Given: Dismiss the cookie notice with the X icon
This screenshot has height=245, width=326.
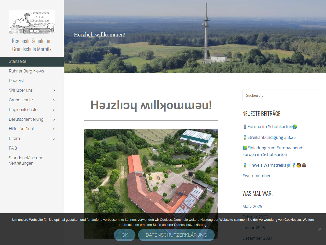Looking at the screenshot, I should [x=320, y=229].
